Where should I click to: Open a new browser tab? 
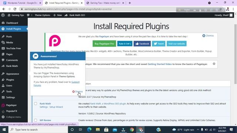(x=130, y=3)
